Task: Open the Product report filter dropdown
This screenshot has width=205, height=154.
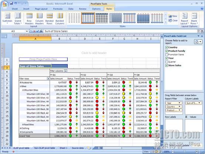Action: pos(179,110)
